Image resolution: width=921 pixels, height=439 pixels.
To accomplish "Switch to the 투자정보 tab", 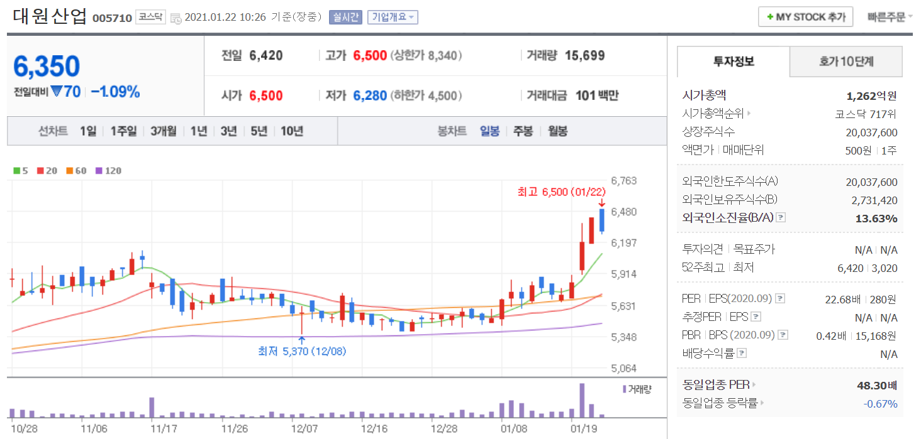I will 734,62.
